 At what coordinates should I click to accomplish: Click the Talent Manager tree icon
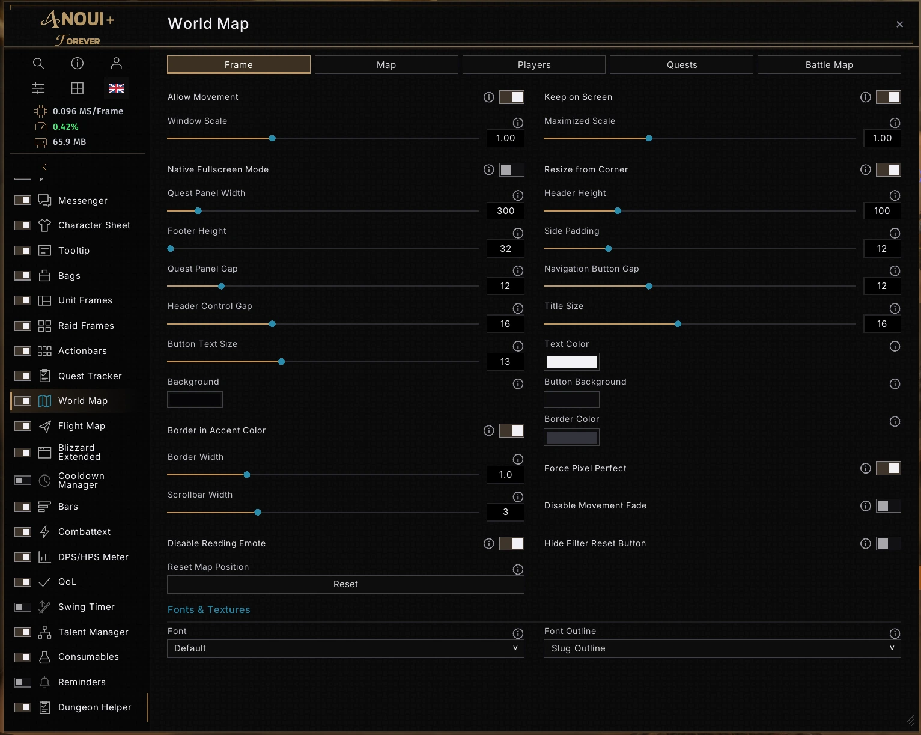(x=44, y=632)
